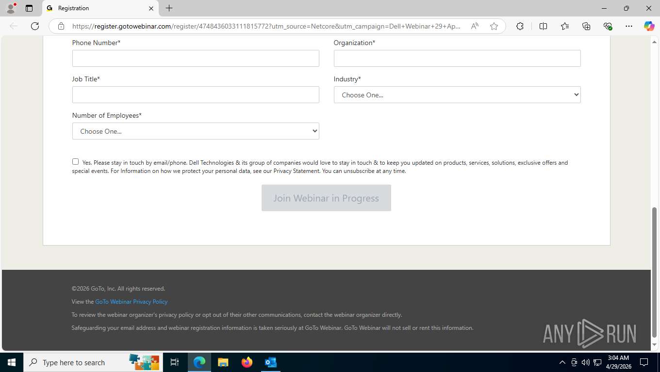Open Task View on the taskbar
The image size is (660, 372).
click(x=175, y=362)
